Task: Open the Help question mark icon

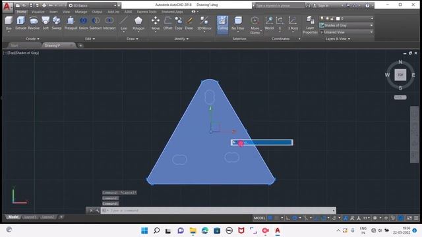Action: pyautogui.click(x=367, y=5)
